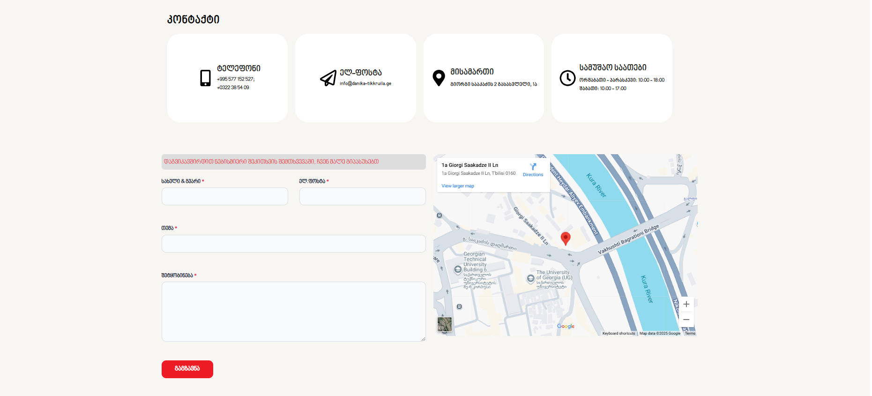Focus the email input field in form
The height and width of the screenshot is (396, 872).
(x=362, y=196)
